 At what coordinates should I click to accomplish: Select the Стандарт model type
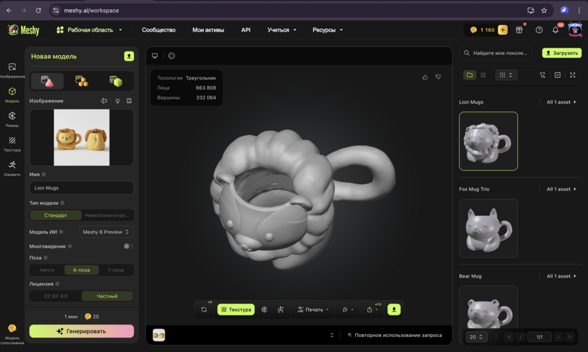click(56, 215)
